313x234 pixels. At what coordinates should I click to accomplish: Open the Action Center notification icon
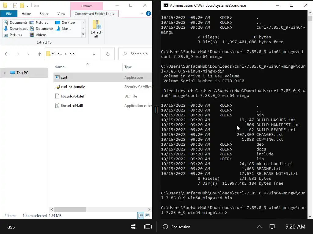point(272,227)
